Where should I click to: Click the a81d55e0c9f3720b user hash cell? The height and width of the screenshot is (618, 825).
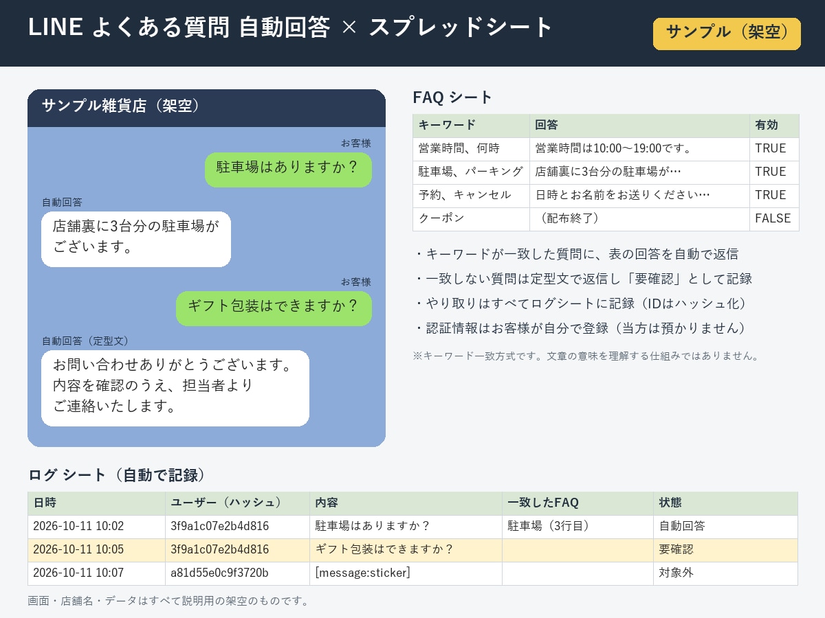pos(237,573)
